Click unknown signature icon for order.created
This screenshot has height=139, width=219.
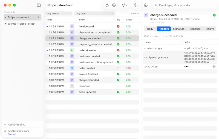click(118, 68)
